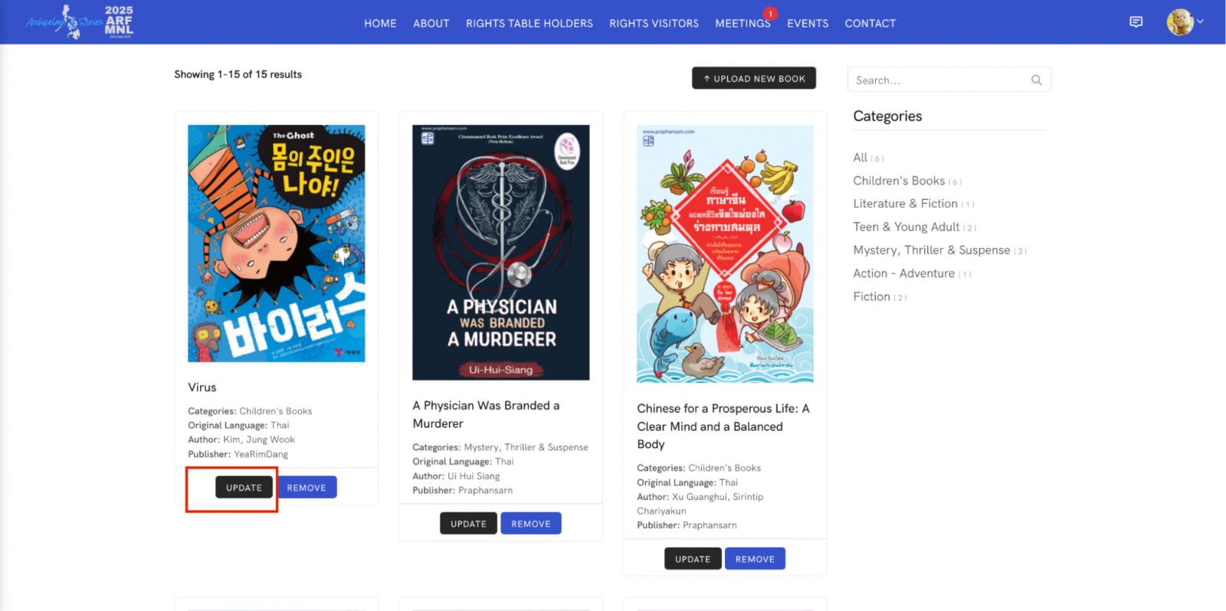The height and width of the screenshot is (611, 1226).
Task: Open the Rights Table Holders menu
Action: click(529, 24)
